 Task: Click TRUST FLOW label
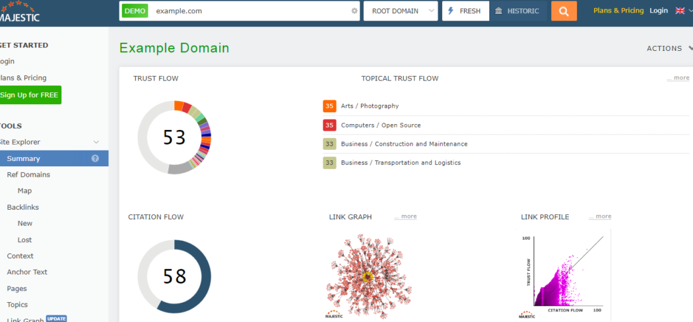[x=156, y=79]
